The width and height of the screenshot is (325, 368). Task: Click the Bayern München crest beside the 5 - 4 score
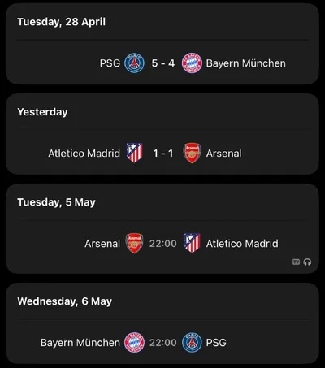(192, 63)
